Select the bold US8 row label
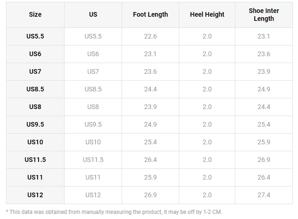This screenshot has width=298, height=219. [35, 107]
